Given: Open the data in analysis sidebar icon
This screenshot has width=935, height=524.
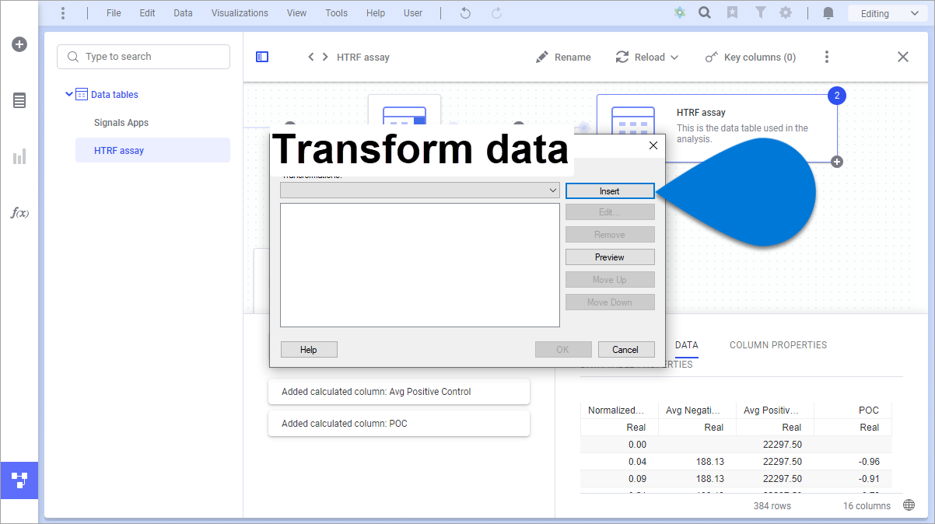Looking at the screenshot, I should 19,100.
